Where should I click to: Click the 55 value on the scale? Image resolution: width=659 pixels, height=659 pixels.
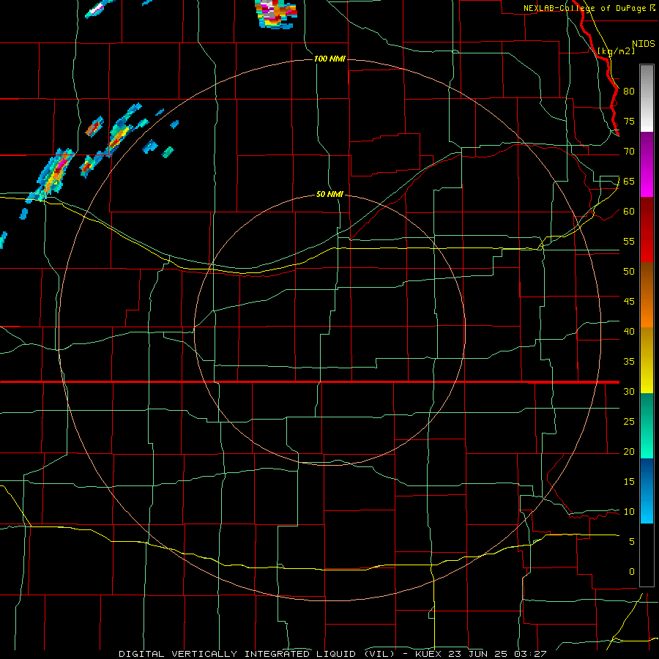point(629,241)
